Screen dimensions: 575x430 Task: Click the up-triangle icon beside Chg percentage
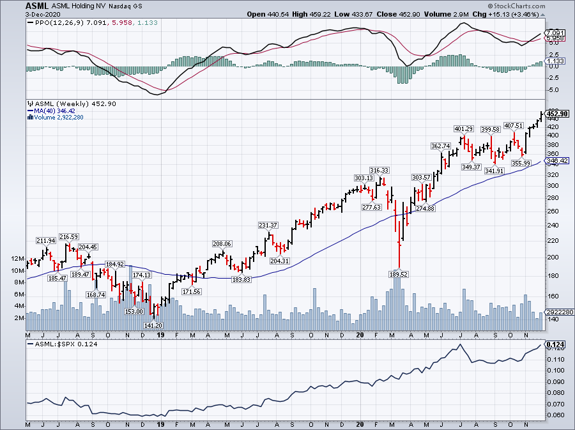coord(542,15)
